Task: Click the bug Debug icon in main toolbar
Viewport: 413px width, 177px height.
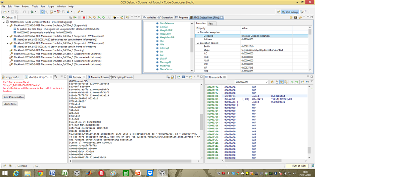Action: 32,12
